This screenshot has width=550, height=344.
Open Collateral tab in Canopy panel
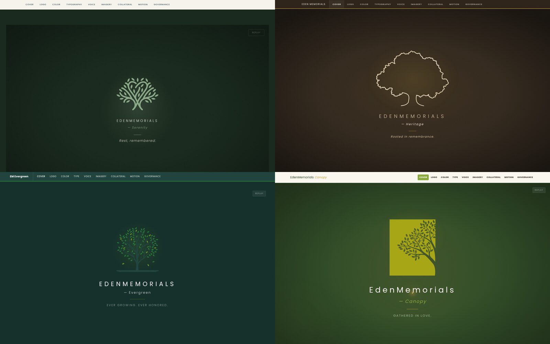click(493, 177)
